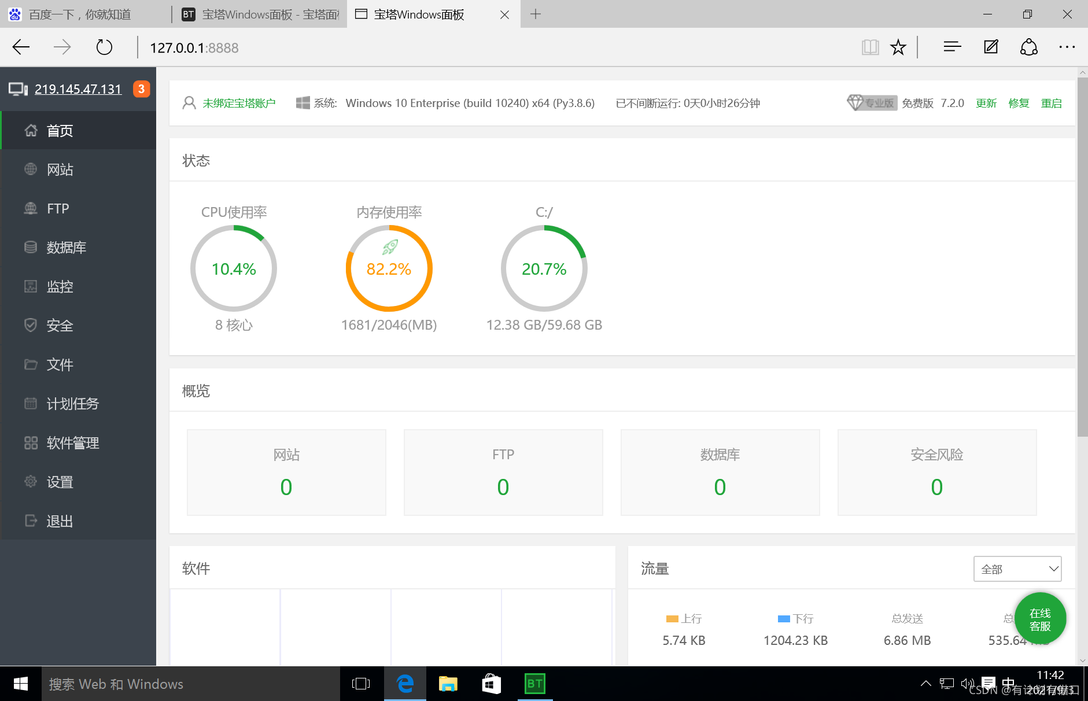
Task: Open the 网站 websites sidebar item
Action: [x=79, y=169]
